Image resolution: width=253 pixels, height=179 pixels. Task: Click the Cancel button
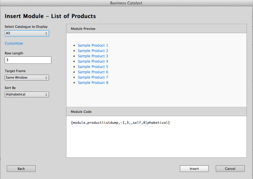[x=230, y=168]
